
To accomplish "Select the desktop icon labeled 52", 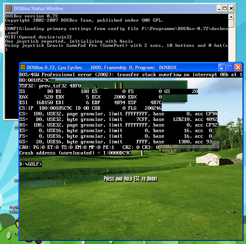I will 16,180.
